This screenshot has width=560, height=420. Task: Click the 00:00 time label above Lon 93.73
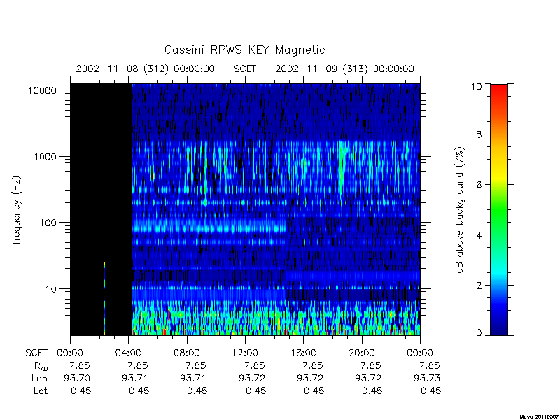coord(420,353)
